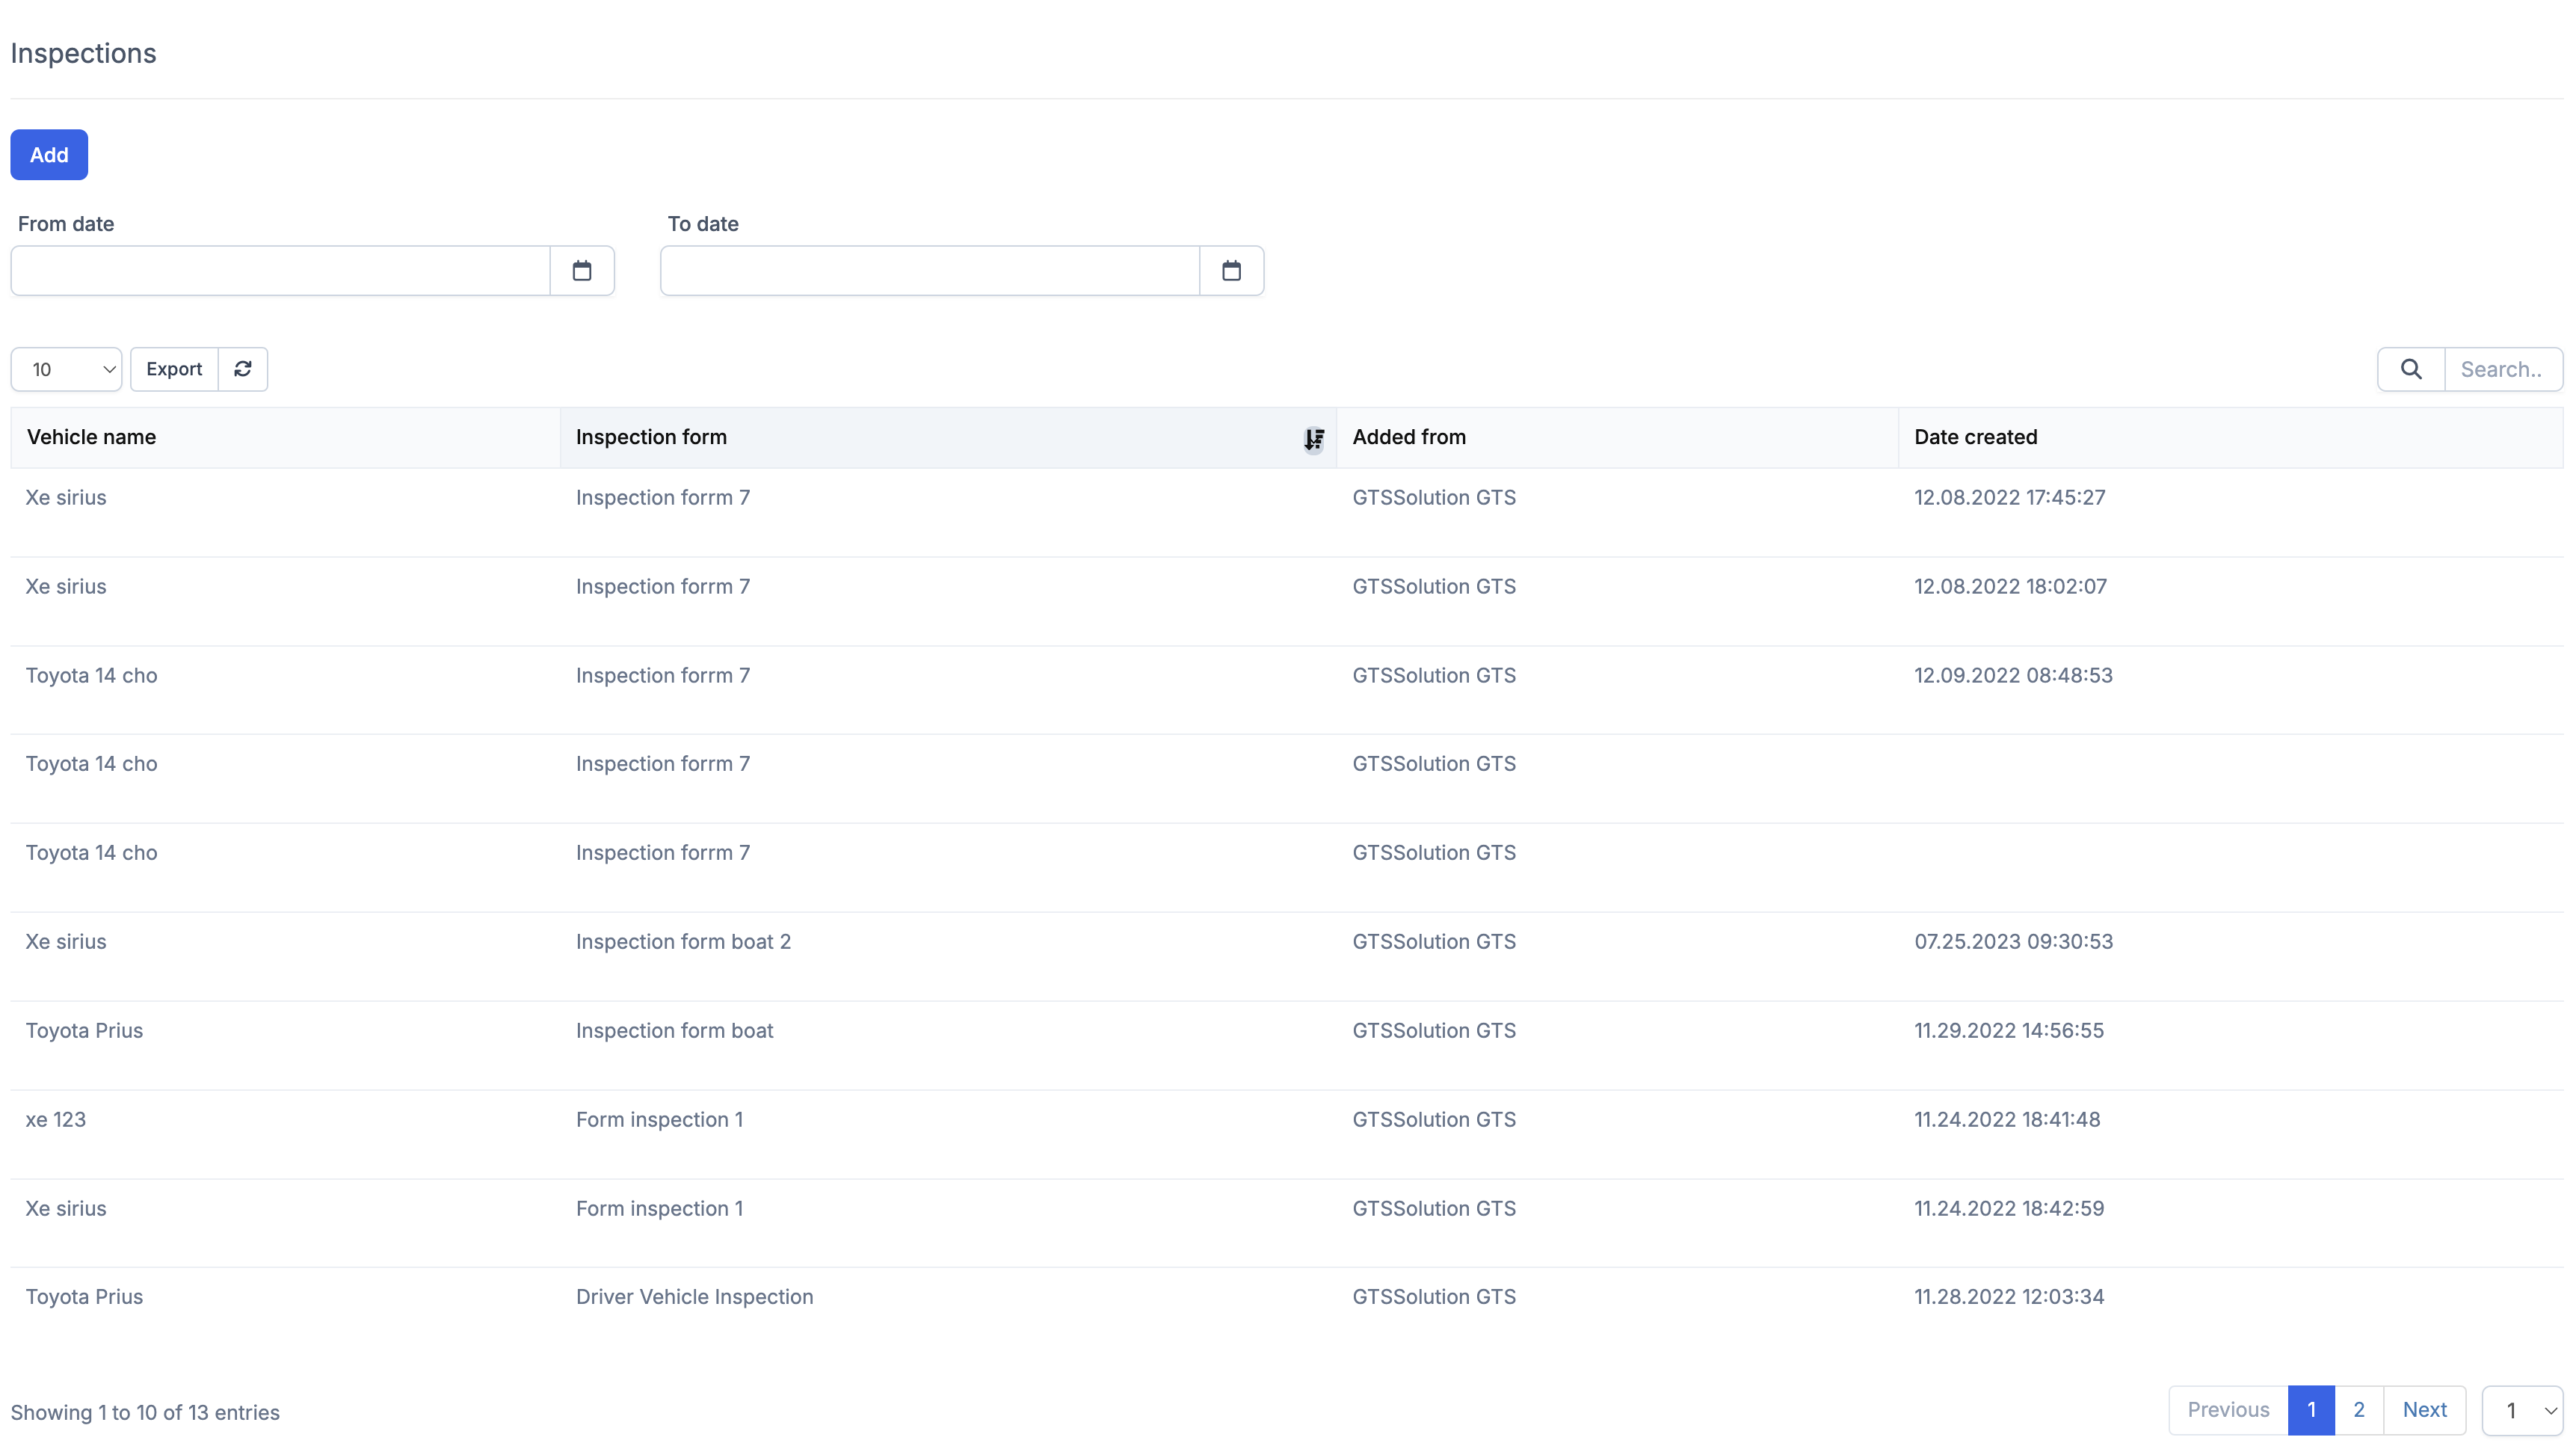Focus the To date input field

(930, 271)
